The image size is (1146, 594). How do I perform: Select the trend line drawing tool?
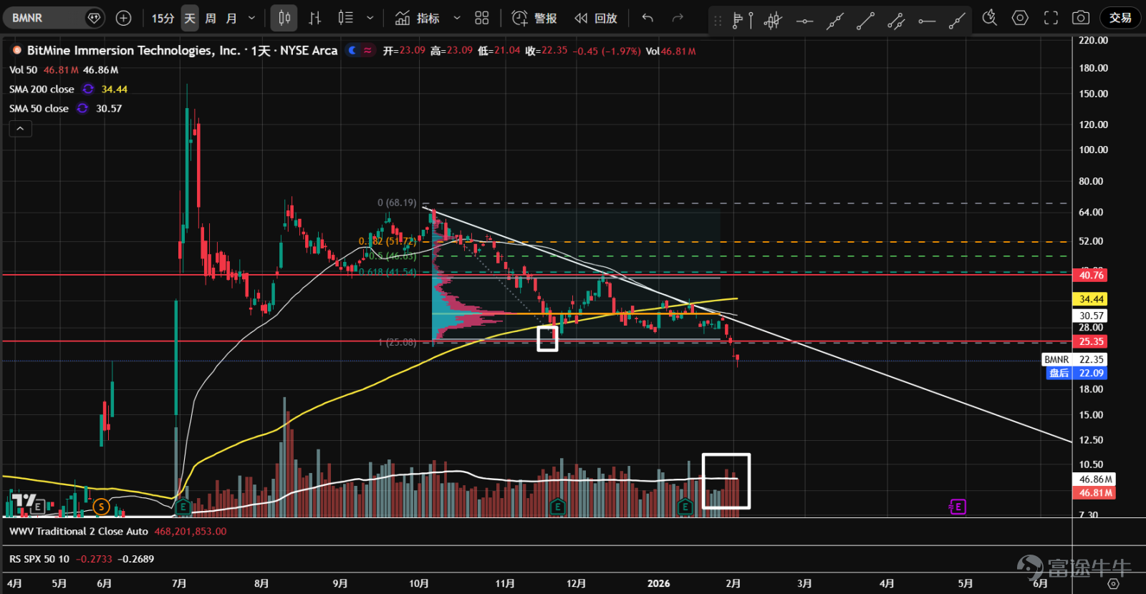click(x=865, y=20)
